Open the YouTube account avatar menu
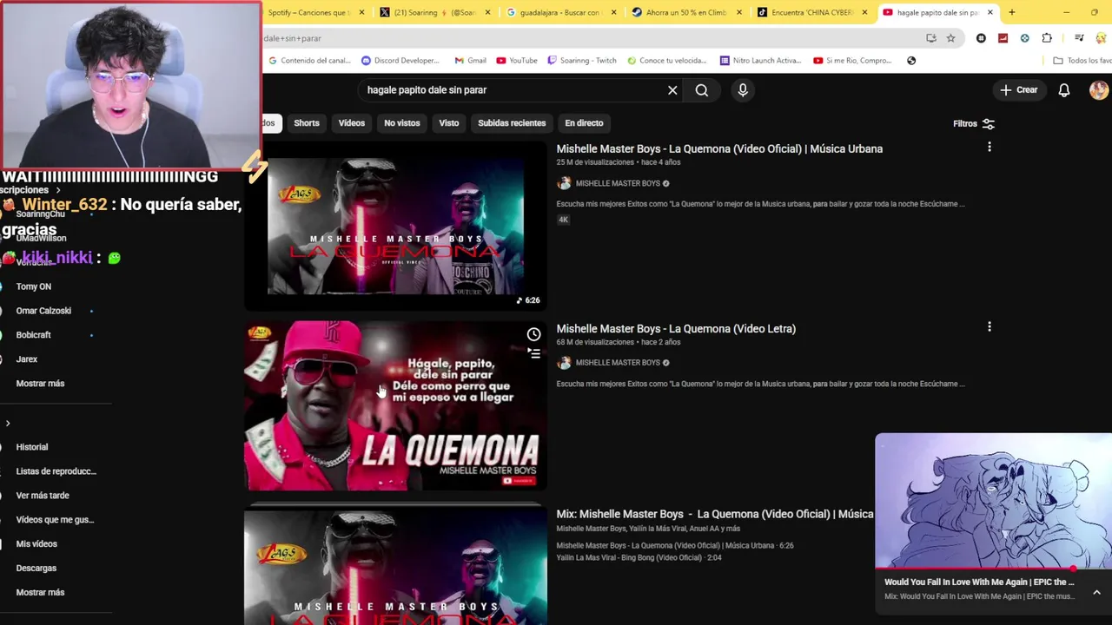 [1099, 90]
